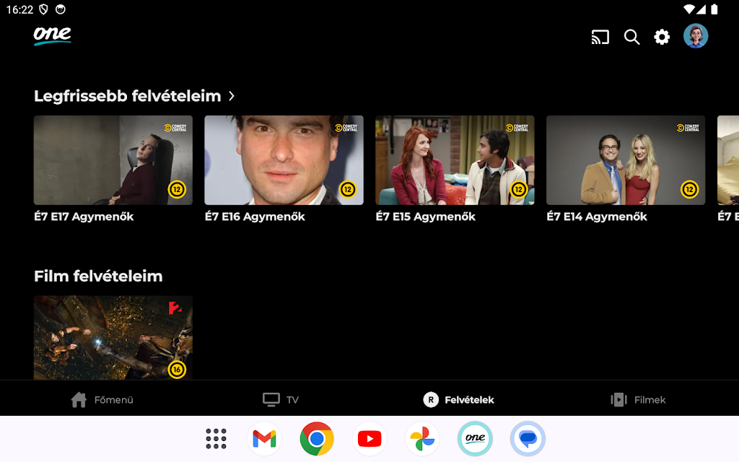Open the film recording under Film felvételeim
739x462 pixels.
[113, 337]
